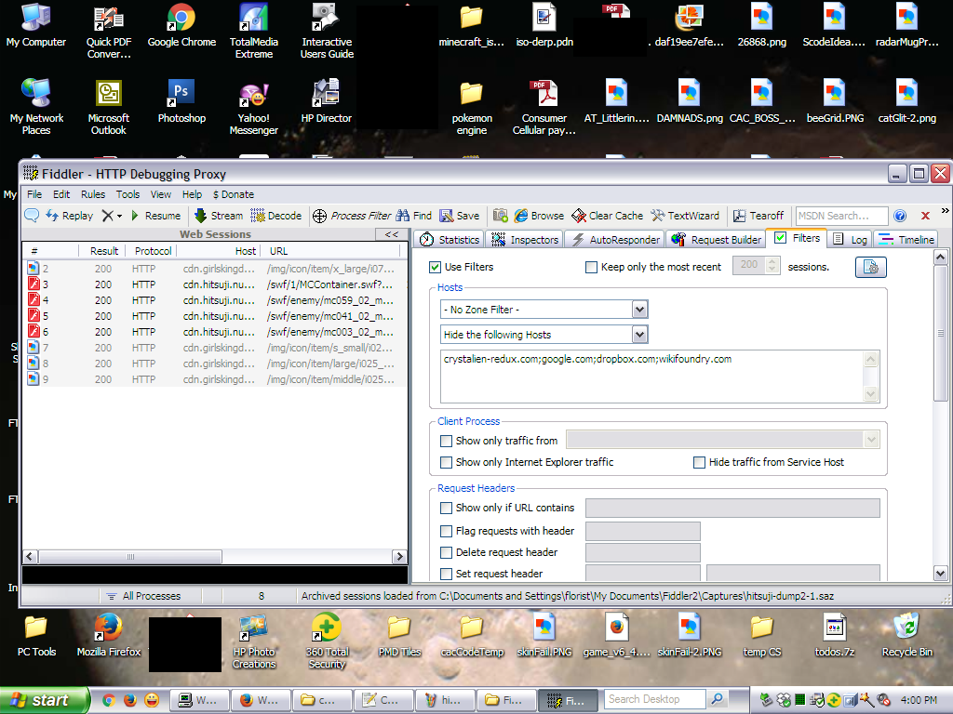Image resolution: width=953 pixels, height=714 pixels.
Task: Switch to the AutoResponder tab
Action: (x=615, y=239)
